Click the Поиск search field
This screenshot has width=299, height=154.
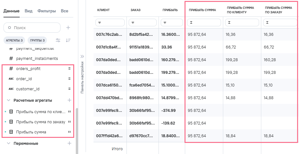point(35,28)
